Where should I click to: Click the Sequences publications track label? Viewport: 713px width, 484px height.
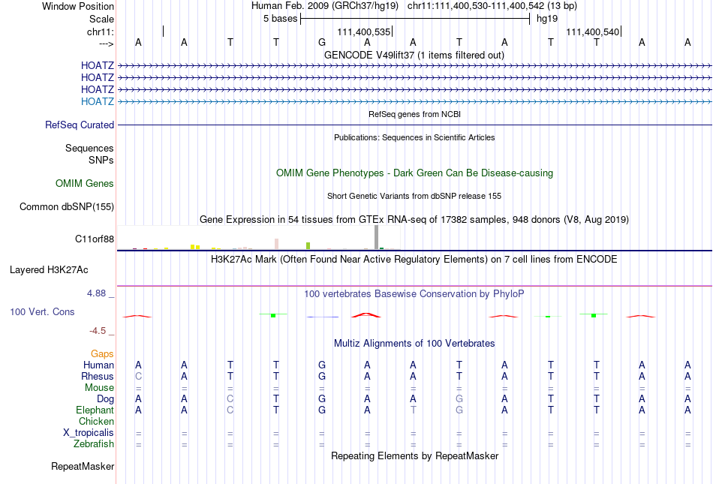tap(89, 148)
